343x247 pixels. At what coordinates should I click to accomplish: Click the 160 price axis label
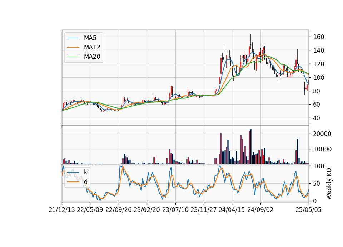(x=318, y=37)
